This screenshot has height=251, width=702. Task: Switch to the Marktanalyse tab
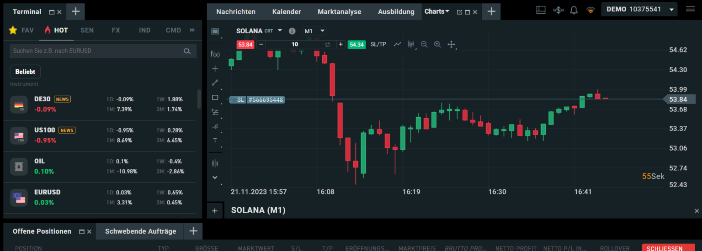click(339, 11)
